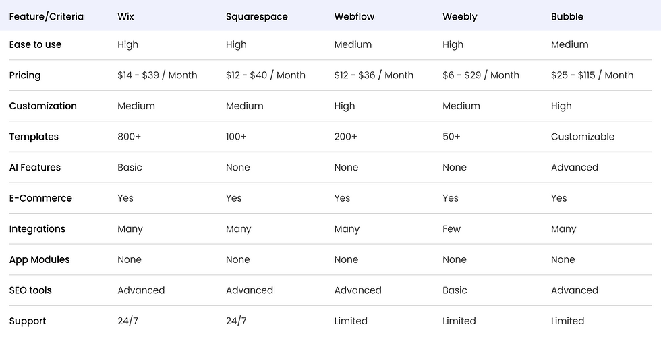Click Squarespace None in AI Features row
The image size is (661, 337).
237,167
